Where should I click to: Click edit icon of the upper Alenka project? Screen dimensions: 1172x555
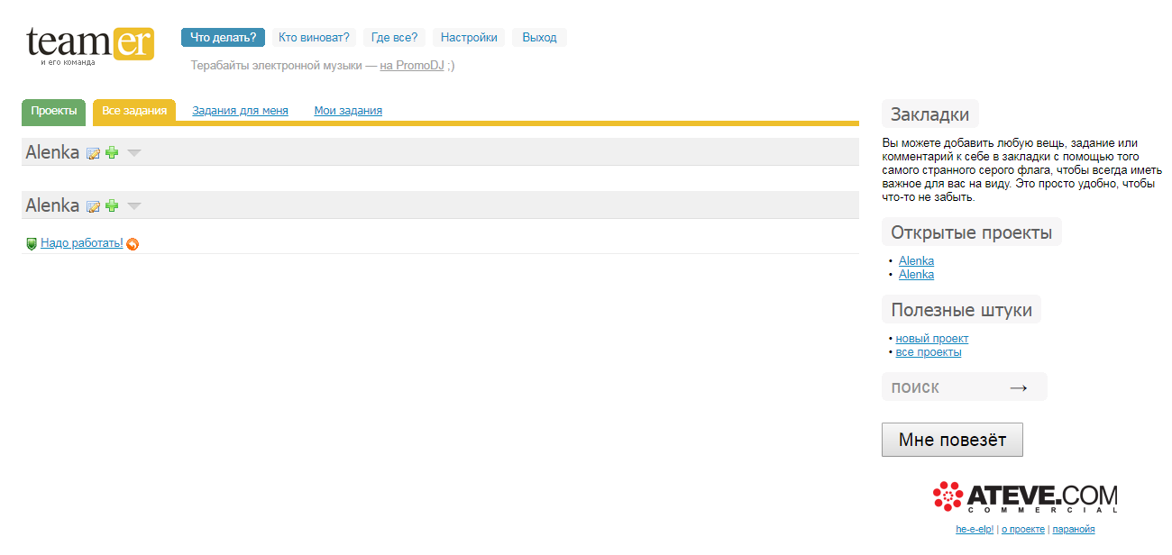(x=93, y=153)
